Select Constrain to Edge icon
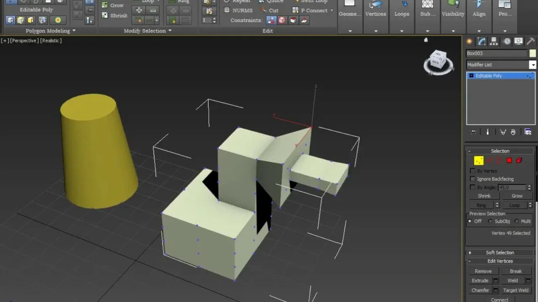 coord(282,20)
